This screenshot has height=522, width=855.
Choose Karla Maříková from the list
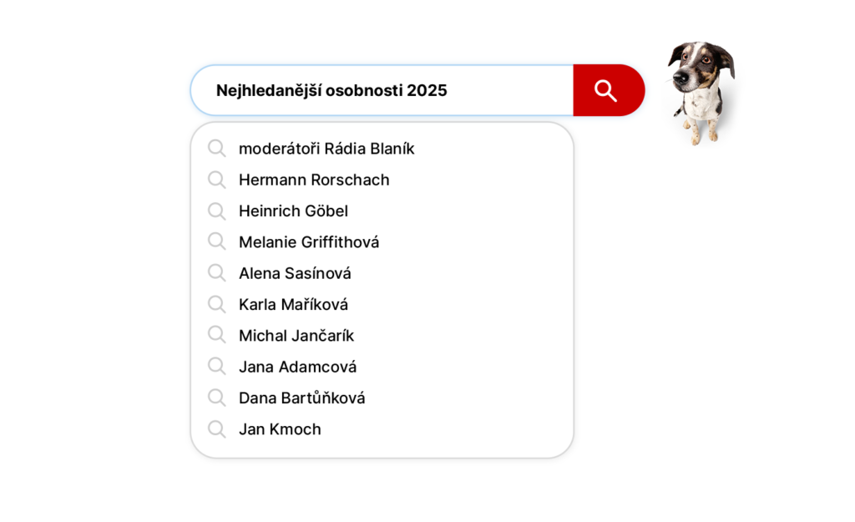[293, 305]
